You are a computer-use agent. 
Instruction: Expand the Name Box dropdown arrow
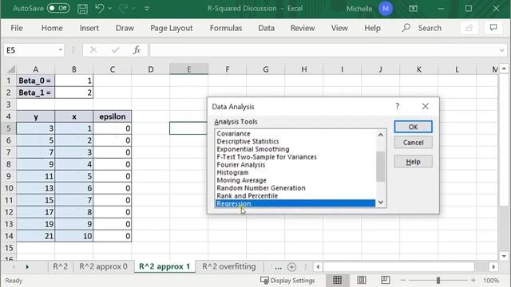(x=61, y=50)
